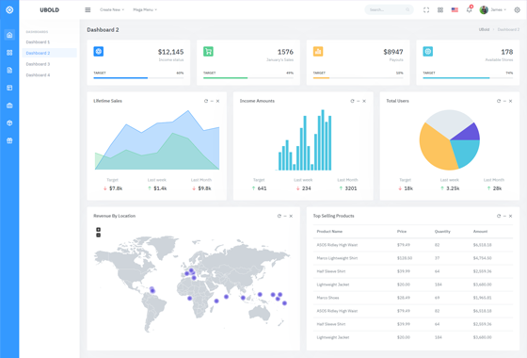Click the orange Payouts chart icon
This screenshot has height=358, width=527.
coord(318,52)
